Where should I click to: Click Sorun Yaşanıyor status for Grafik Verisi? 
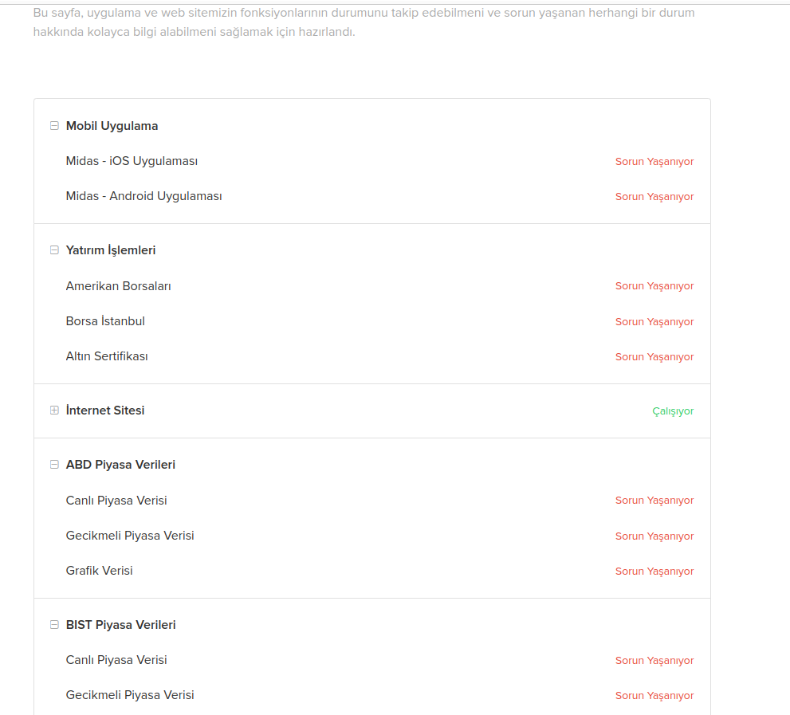[x=654, y=572]
